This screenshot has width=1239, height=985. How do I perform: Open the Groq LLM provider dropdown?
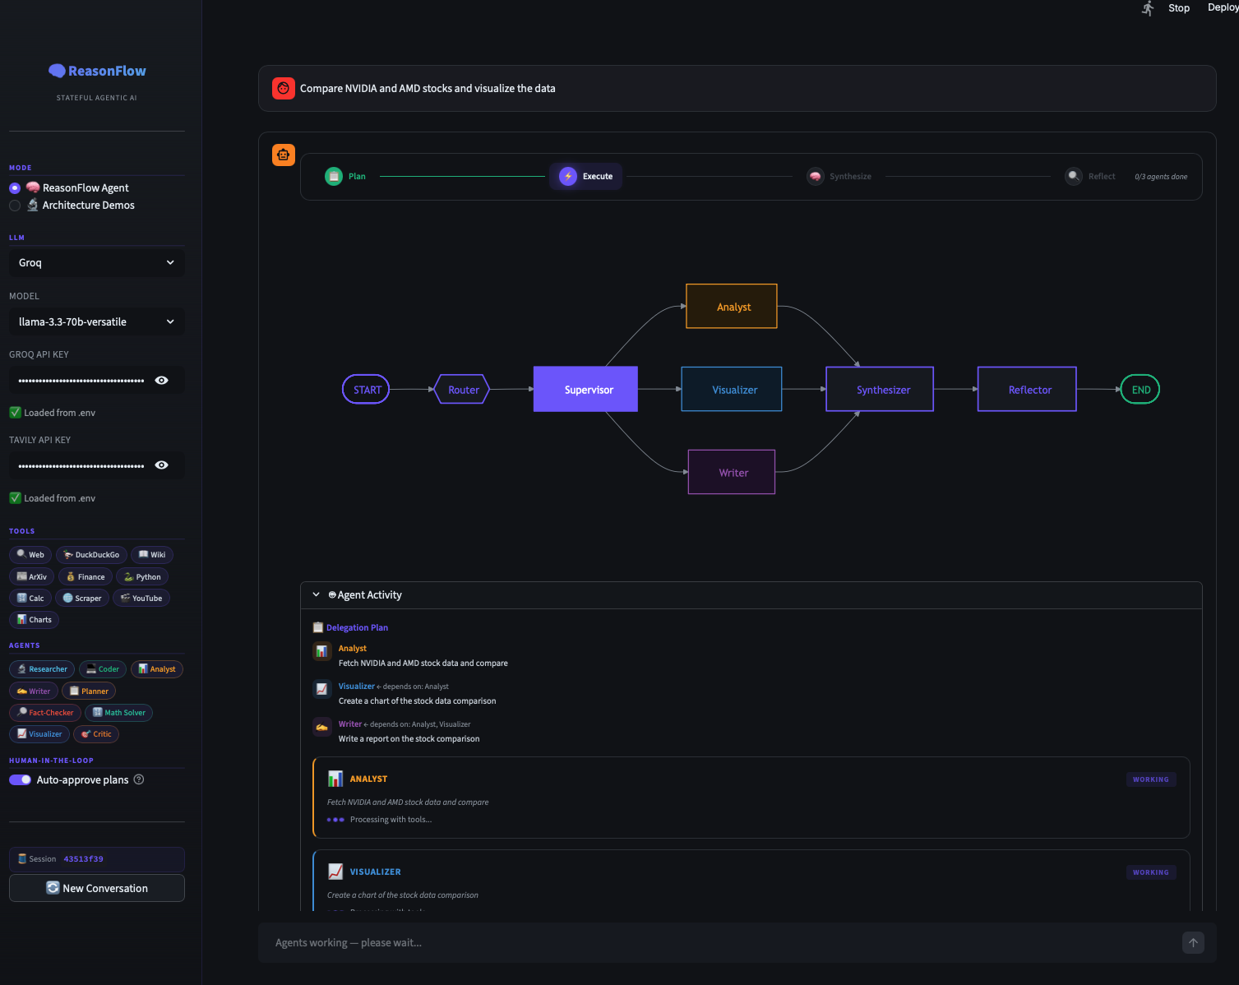pyautogui.click(x=96, y=263)
